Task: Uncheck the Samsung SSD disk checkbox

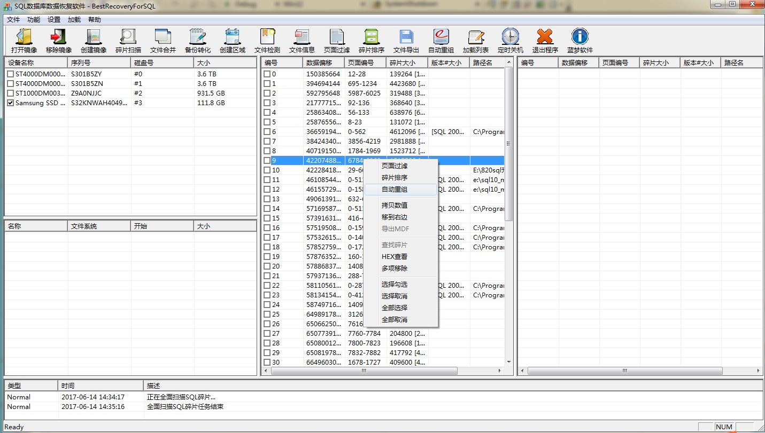Action: tap(11, 103)
